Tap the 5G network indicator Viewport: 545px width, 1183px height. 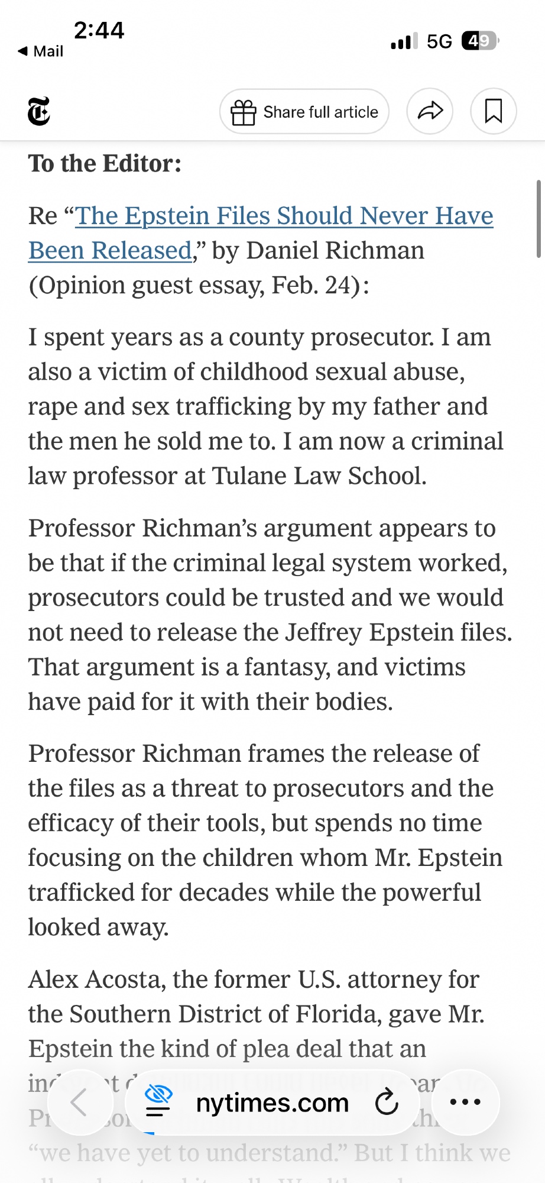click(x=439, y=41)
